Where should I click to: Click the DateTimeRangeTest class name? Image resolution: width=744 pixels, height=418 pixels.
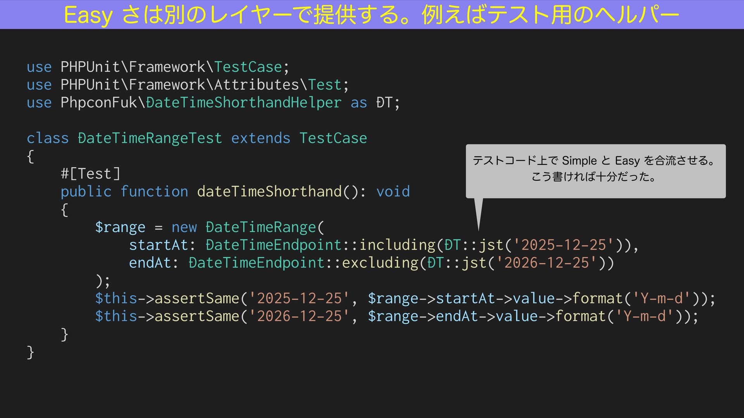[x=150, y=138]
